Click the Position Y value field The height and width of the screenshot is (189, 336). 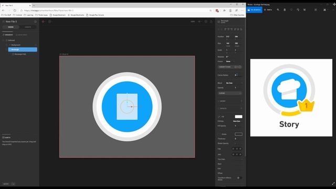238,37
